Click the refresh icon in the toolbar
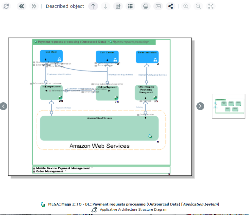The width and height of the screenshot is (249, 215). click(6, 6)
